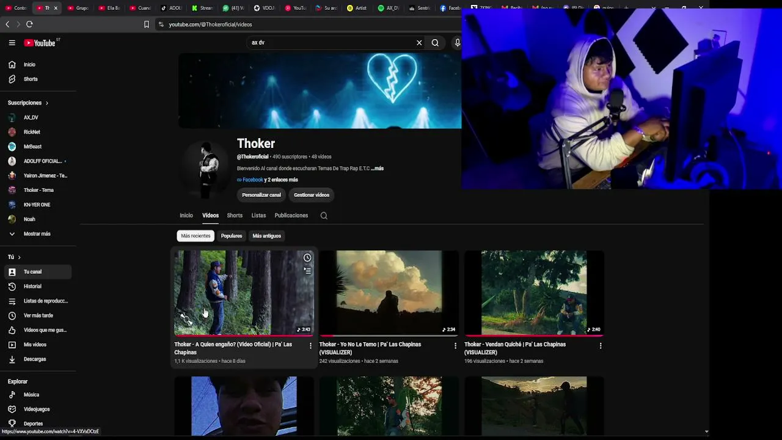Open the Shorts icon in the sidebar
This screenshot has width=782, height=440.
pyautogui.click(x=12, y=79)
